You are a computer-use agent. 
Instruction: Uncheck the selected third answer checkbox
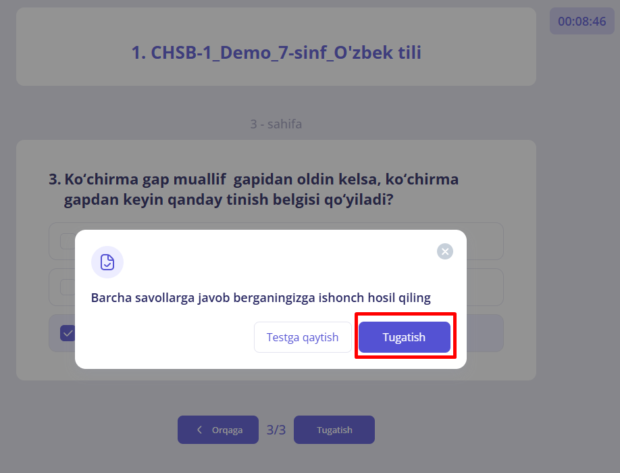pos(68,333)
